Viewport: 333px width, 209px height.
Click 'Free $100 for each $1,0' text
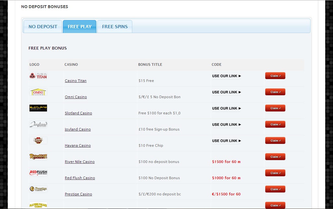point(160,113)
